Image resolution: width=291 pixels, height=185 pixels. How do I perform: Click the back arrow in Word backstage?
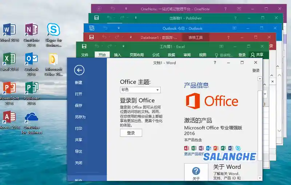(79, 70)
